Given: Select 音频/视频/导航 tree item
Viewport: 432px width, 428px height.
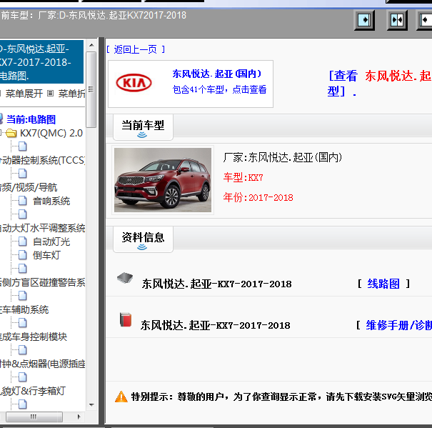Looking at the screenshot, I should 29,187.
